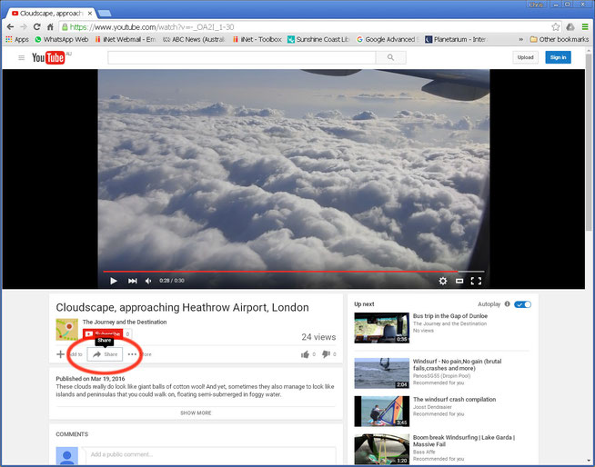
Task: Open the Apps bookmarks shortcut
Action: pyautogui.click(x=17, y=39)
